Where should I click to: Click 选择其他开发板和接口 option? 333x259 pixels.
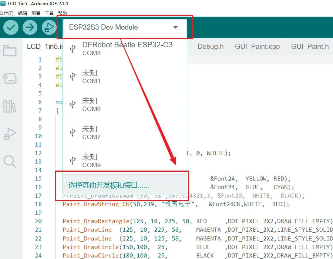coord(125,185)
